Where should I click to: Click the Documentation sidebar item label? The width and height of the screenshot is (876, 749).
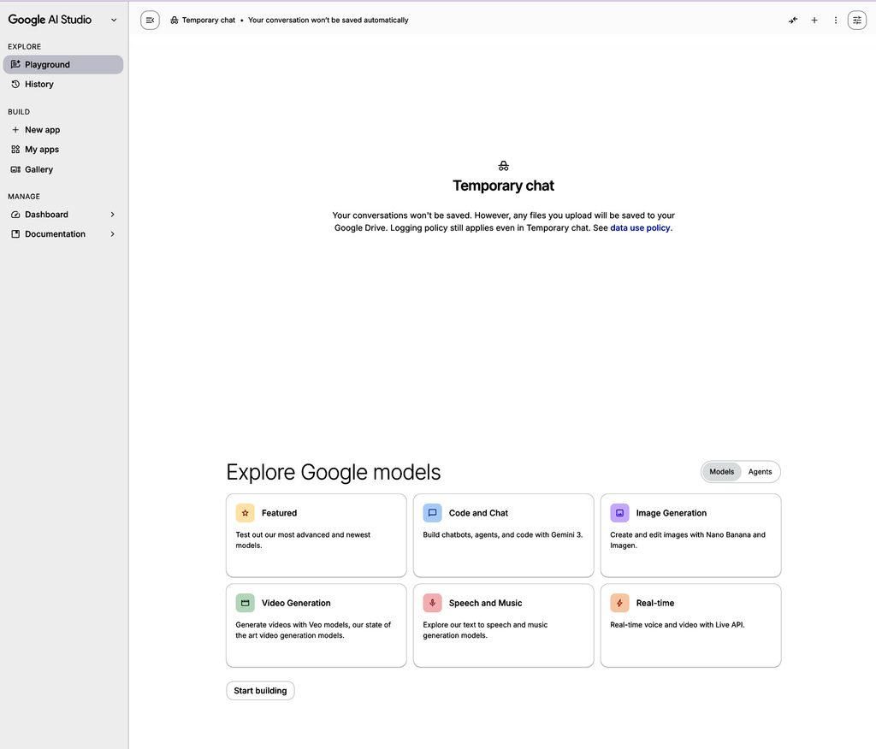click(x=55, y=234)
